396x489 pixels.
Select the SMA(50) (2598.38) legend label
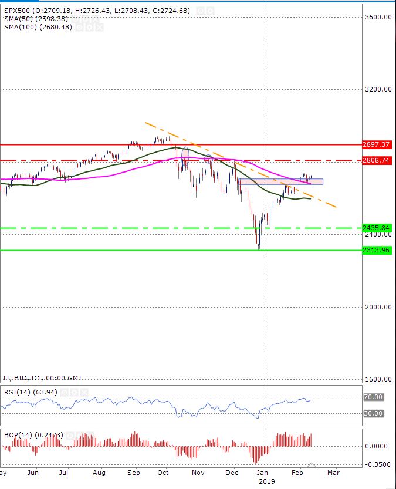tap(36, 19)
